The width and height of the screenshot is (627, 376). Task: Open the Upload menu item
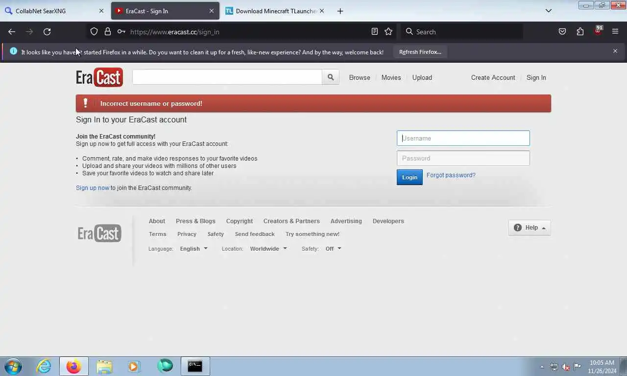tap(422, 77)
